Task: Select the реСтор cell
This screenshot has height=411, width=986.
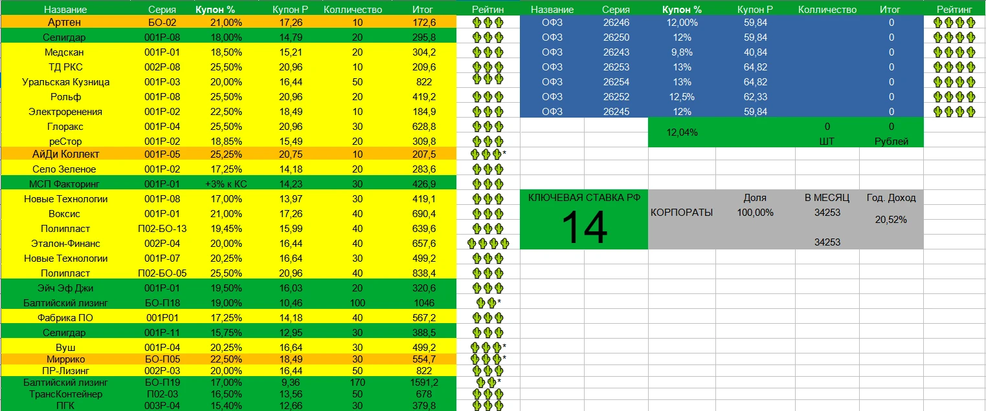Action: [65, 142]
